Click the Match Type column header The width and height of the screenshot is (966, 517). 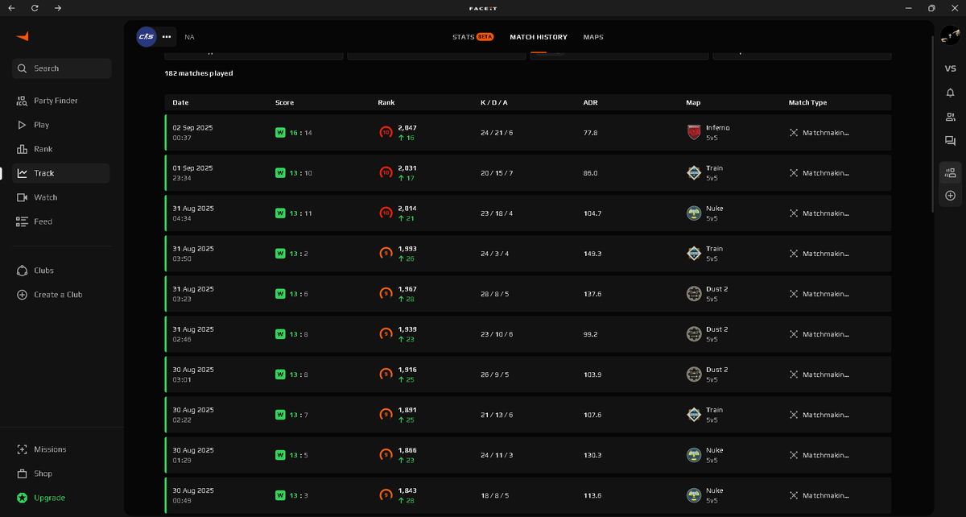(x=807, y=103)
